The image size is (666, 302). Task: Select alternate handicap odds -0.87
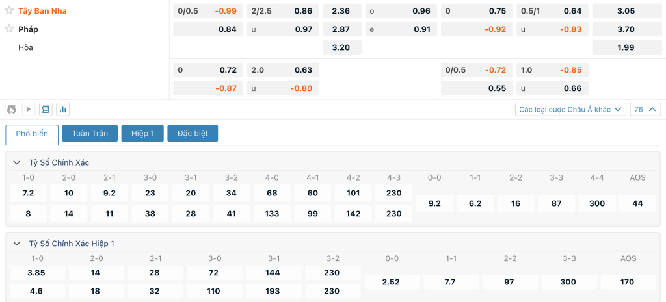[208, 88]
